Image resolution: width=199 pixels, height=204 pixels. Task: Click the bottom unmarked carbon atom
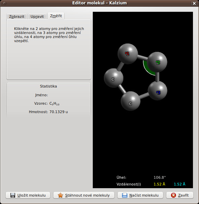pos(130,101)
